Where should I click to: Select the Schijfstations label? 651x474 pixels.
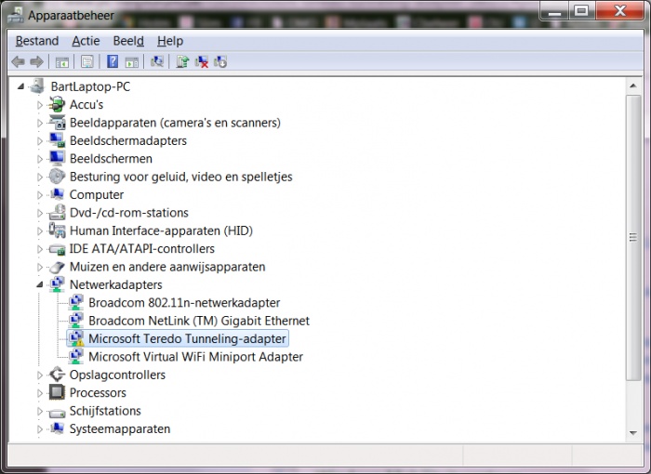105,411
